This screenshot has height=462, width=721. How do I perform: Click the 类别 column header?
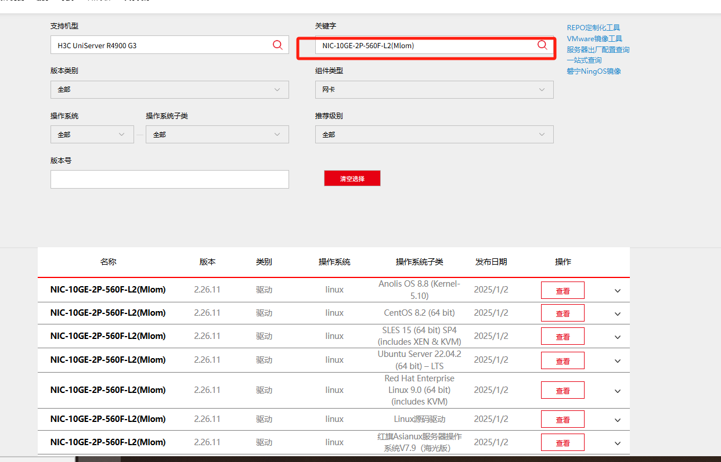coord(264,262)
